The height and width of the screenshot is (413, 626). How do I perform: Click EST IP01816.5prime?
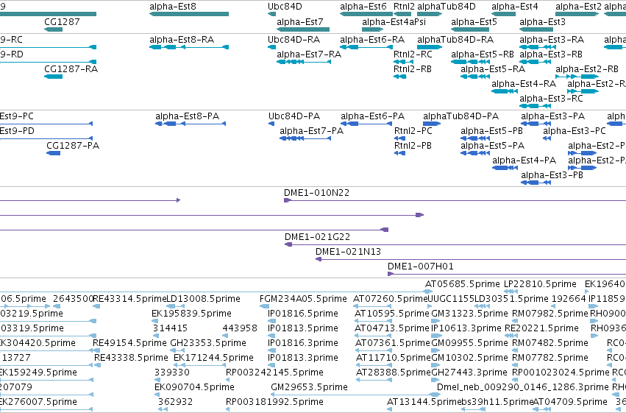point(303,314)
